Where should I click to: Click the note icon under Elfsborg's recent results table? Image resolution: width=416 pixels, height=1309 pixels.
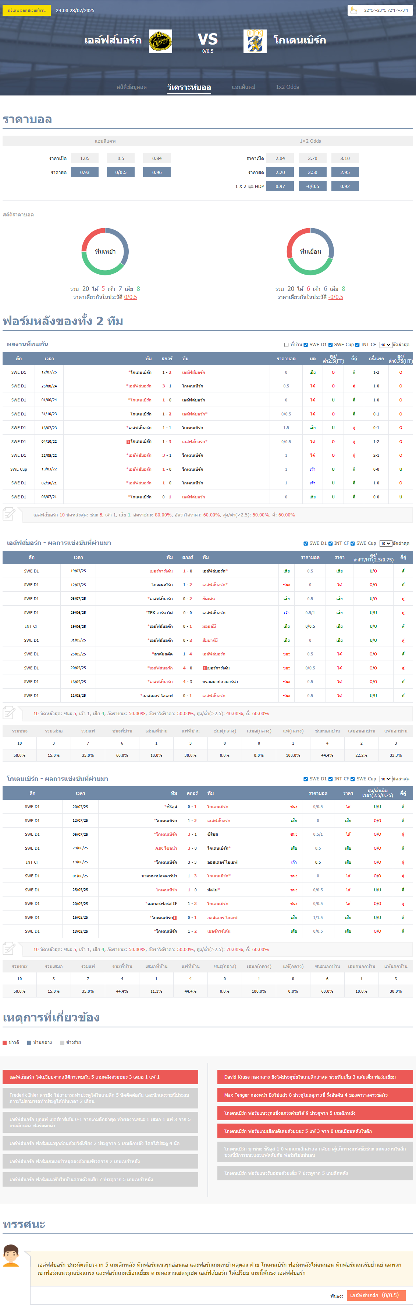[9, 713]
